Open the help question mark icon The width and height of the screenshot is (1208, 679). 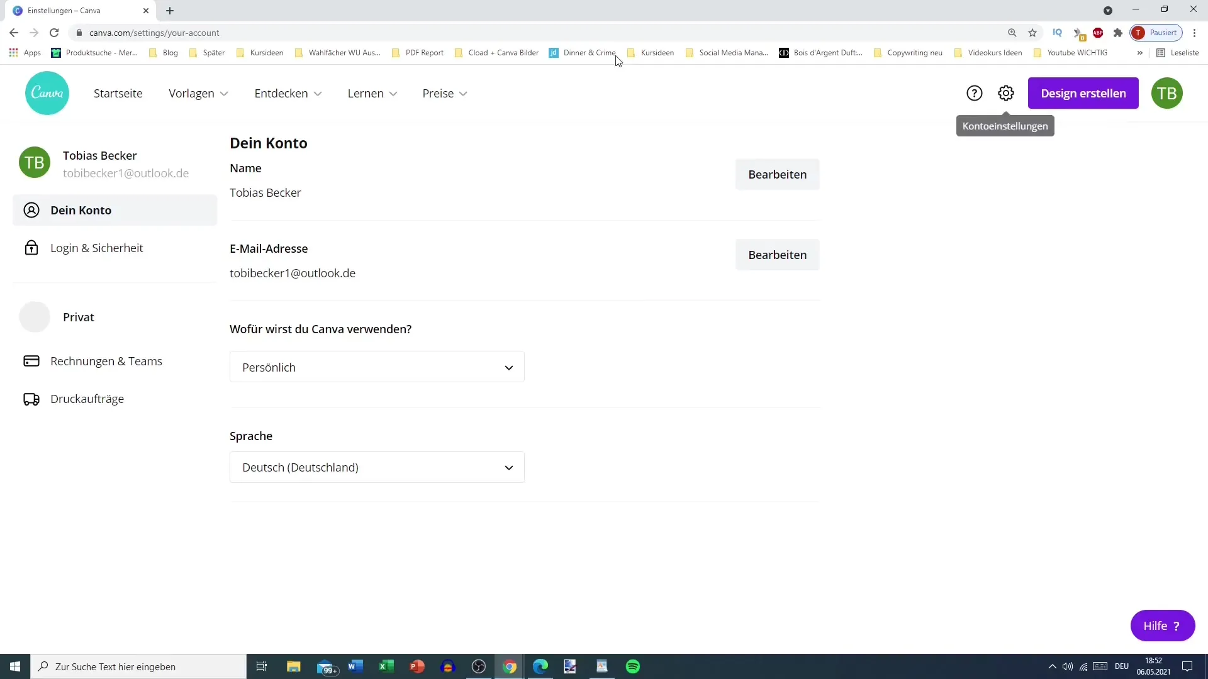[974, 93]
